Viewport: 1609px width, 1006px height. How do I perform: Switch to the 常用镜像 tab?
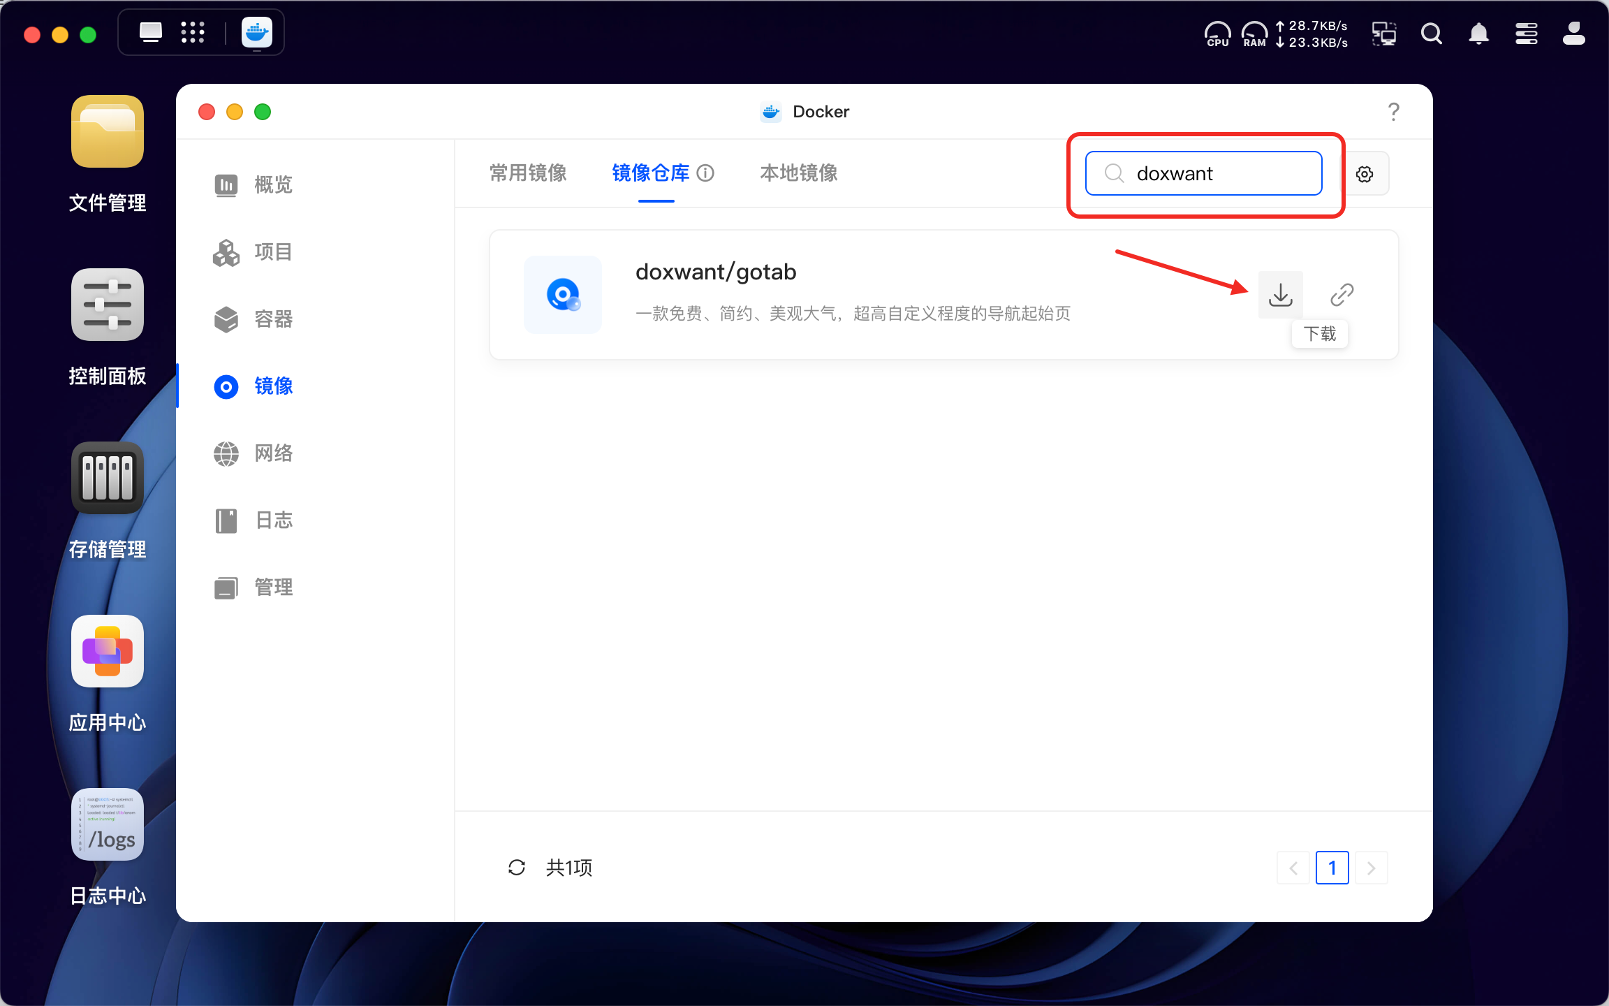(528, 173)
